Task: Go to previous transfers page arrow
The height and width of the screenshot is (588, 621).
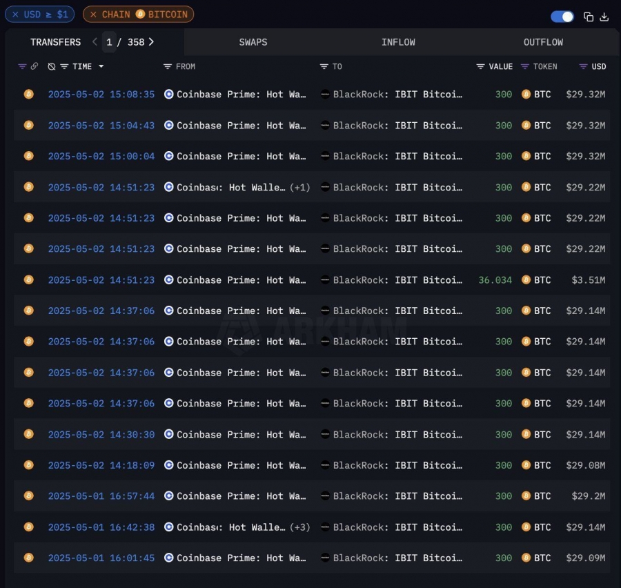Action: tap(95, 41)
